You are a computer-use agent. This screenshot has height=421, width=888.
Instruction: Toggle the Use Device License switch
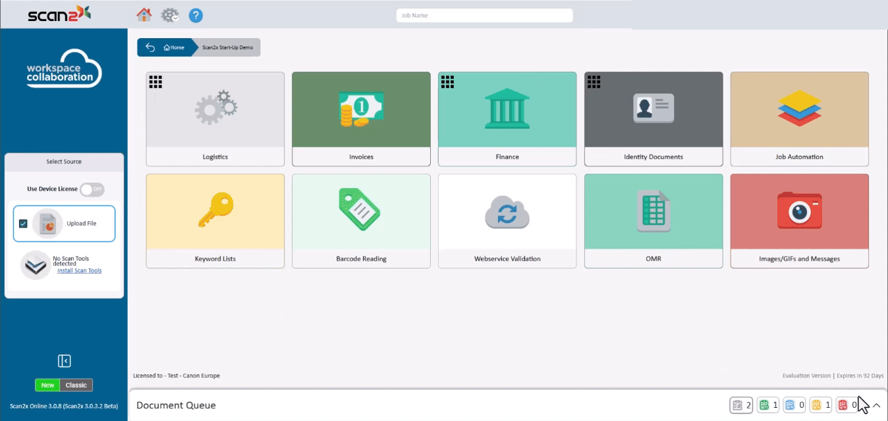(92, 189)
